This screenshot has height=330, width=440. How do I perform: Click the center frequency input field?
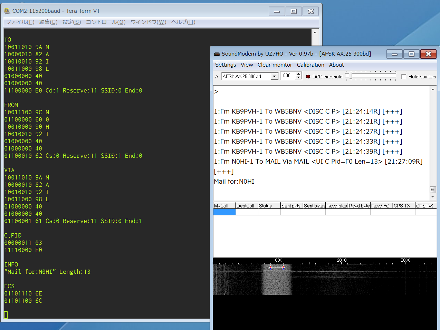click(x=287, y=76)
